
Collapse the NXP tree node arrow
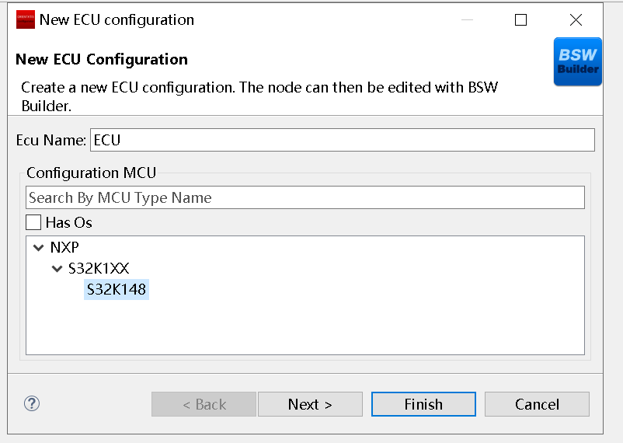point(39,247)
